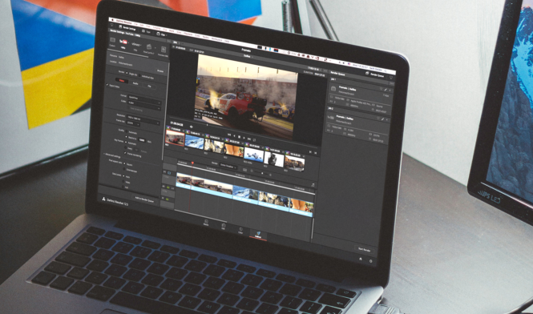
Task: Remove Job 1 using its close icon
Action: click(x=390, y=91)
